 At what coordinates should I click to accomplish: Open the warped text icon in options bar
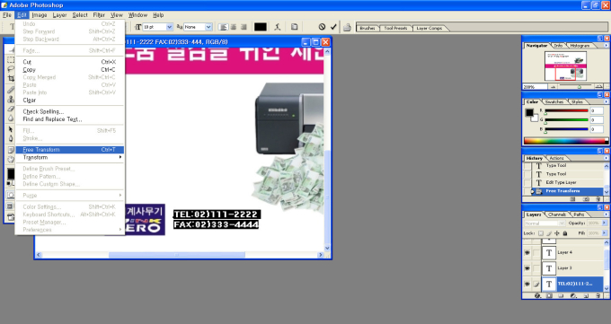[277, 27]
